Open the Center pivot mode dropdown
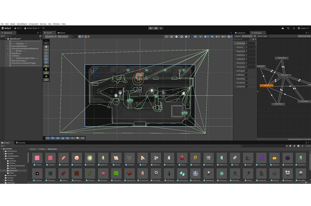The image size is (311, 206). (51, 37)
